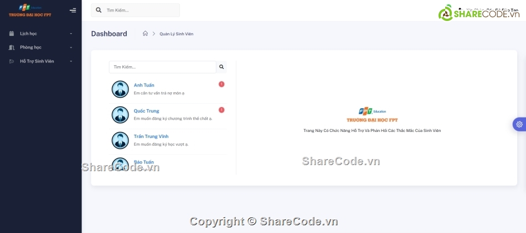
Task: Click message about đăng ký chương trình thể chất
Action: tap(173, 119)
